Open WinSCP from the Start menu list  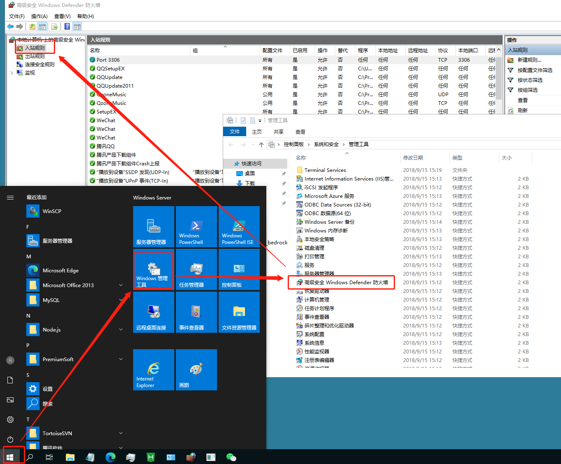(52, 211)
